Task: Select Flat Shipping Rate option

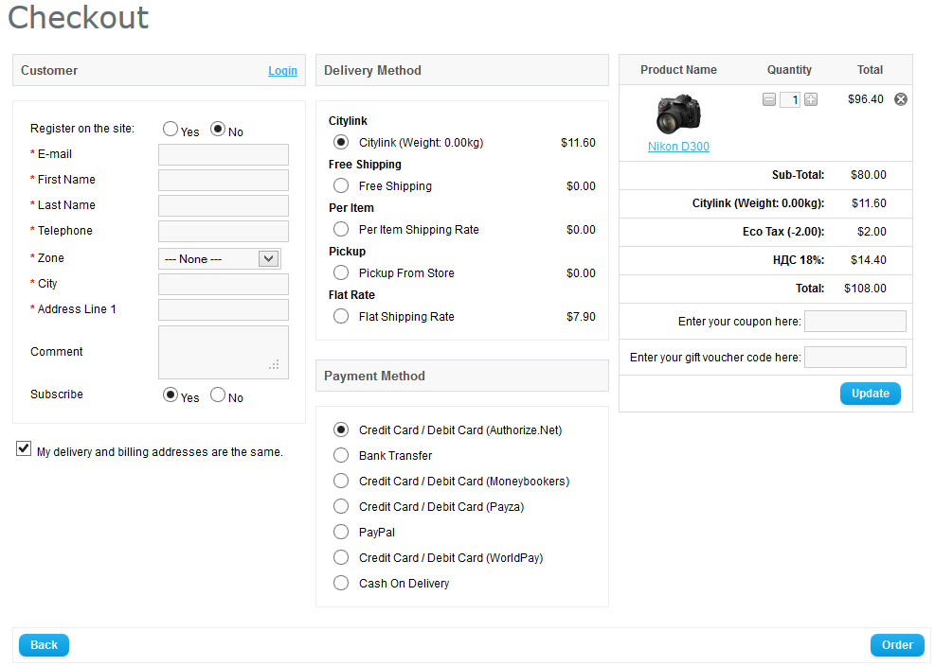Action: (341, 317)
